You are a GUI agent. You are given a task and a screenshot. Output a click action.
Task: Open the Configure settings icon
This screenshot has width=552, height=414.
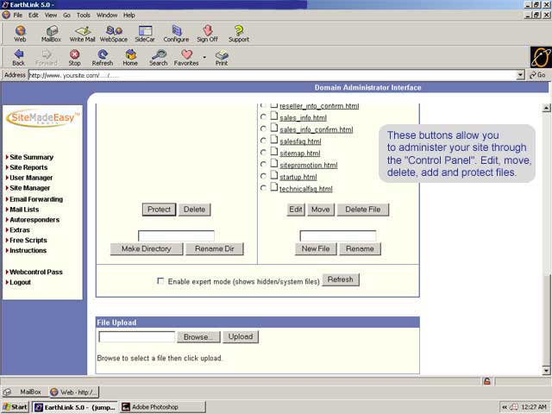[x=176, y=33]
